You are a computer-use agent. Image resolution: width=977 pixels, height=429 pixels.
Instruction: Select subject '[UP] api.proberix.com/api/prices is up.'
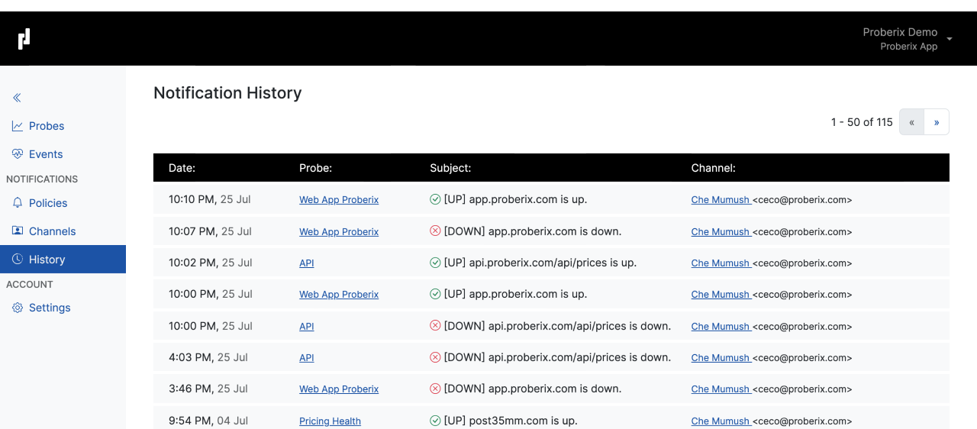tap(540, 263)
